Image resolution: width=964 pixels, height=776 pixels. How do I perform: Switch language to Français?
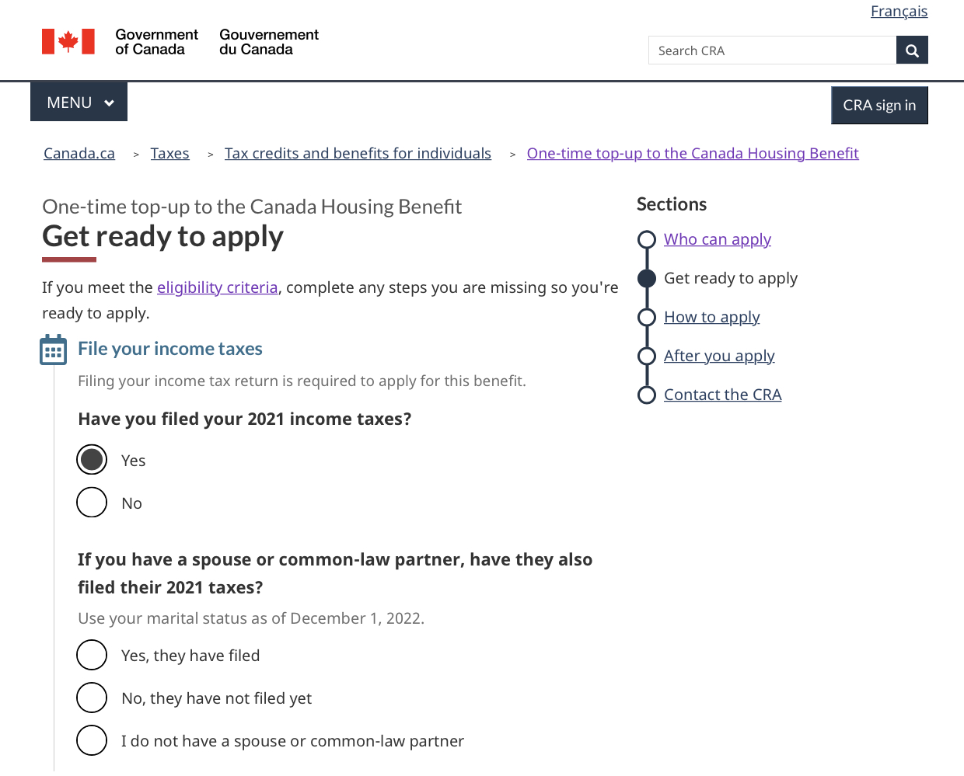899,12
